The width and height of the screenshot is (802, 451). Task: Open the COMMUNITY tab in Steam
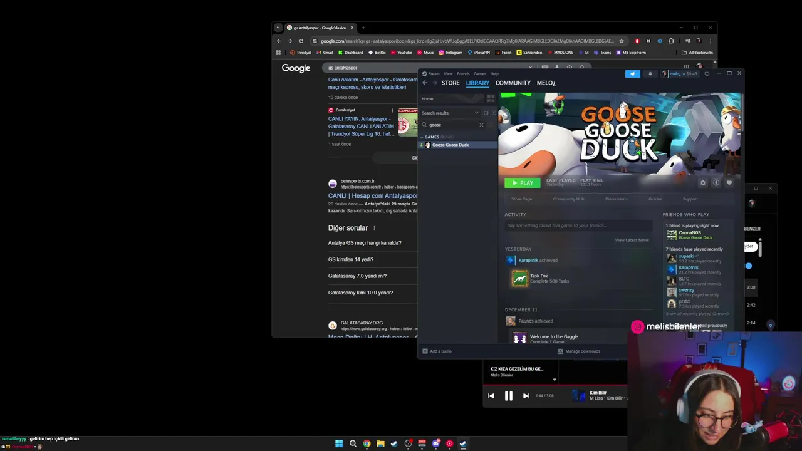tap(513, 83)
